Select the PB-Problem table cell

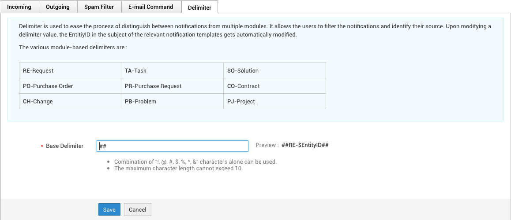pyautogui.click(x=172, y=101)
